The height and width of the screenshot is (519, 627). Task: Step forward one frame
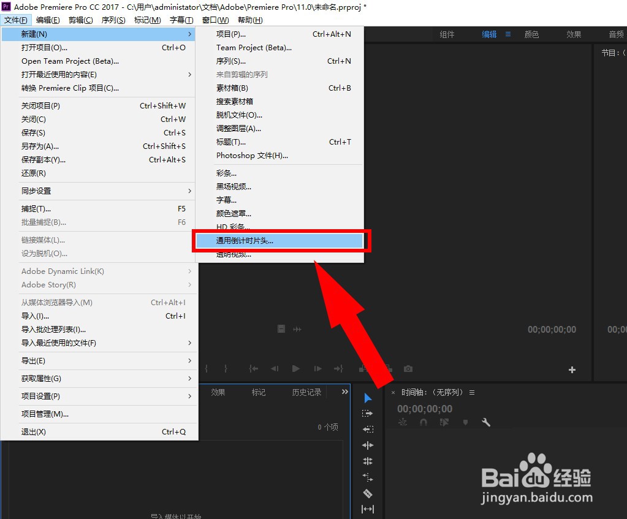pyautogui.click(x=318, y=369)
